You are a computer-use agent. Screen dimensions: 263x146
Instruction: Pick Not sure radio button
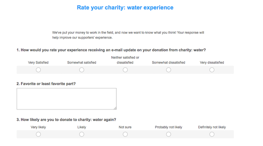coord(125,134)
